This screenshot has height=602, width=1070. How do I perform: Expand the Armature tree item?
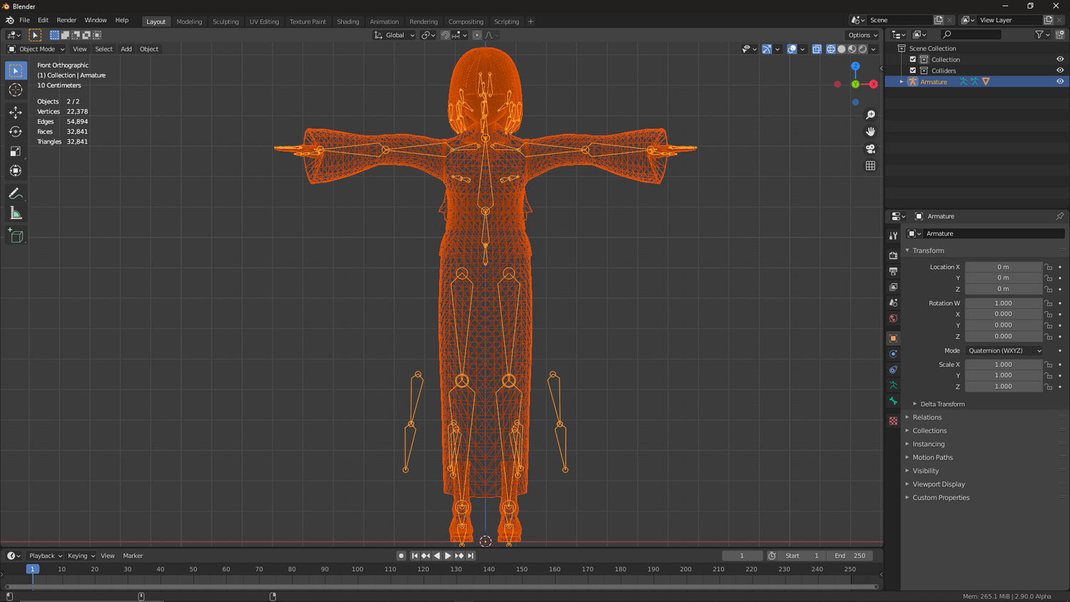(902, 81)
